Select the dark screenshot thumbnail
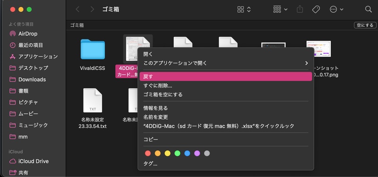Image resolution: width=378 pixels, height=177 pixels. click(274, 45)
